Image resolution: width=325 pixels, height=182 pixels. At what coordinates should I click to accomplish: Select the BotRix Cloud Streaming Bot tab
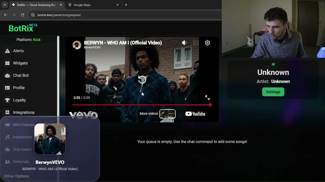[x=37, y=5]
